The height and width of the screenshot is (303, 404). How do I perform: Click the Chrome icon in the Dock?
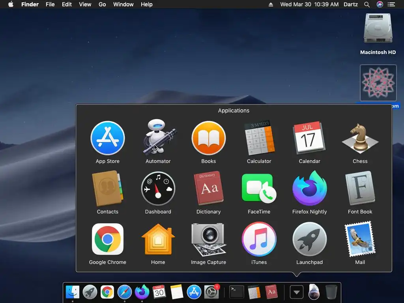click(x=107, y=292)
